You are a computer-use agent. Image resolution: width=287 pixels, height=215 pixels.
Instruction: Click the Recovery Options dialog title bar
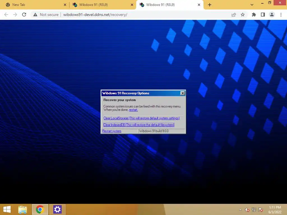(141, 93)
